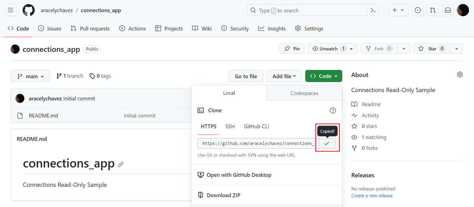Star this repository
474x207 pixels.
tap(432, 49)
